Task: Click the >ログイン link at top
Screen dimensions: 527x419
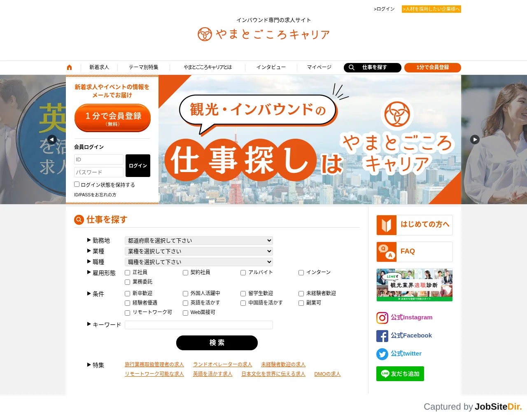Action: (x=384, y=9)
